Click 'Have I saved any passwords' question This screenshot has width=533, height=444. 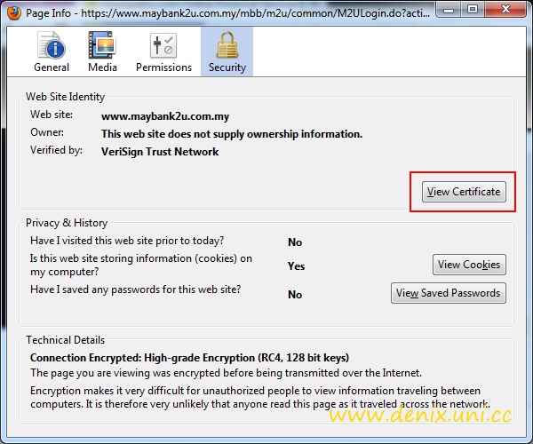(136, 289)
